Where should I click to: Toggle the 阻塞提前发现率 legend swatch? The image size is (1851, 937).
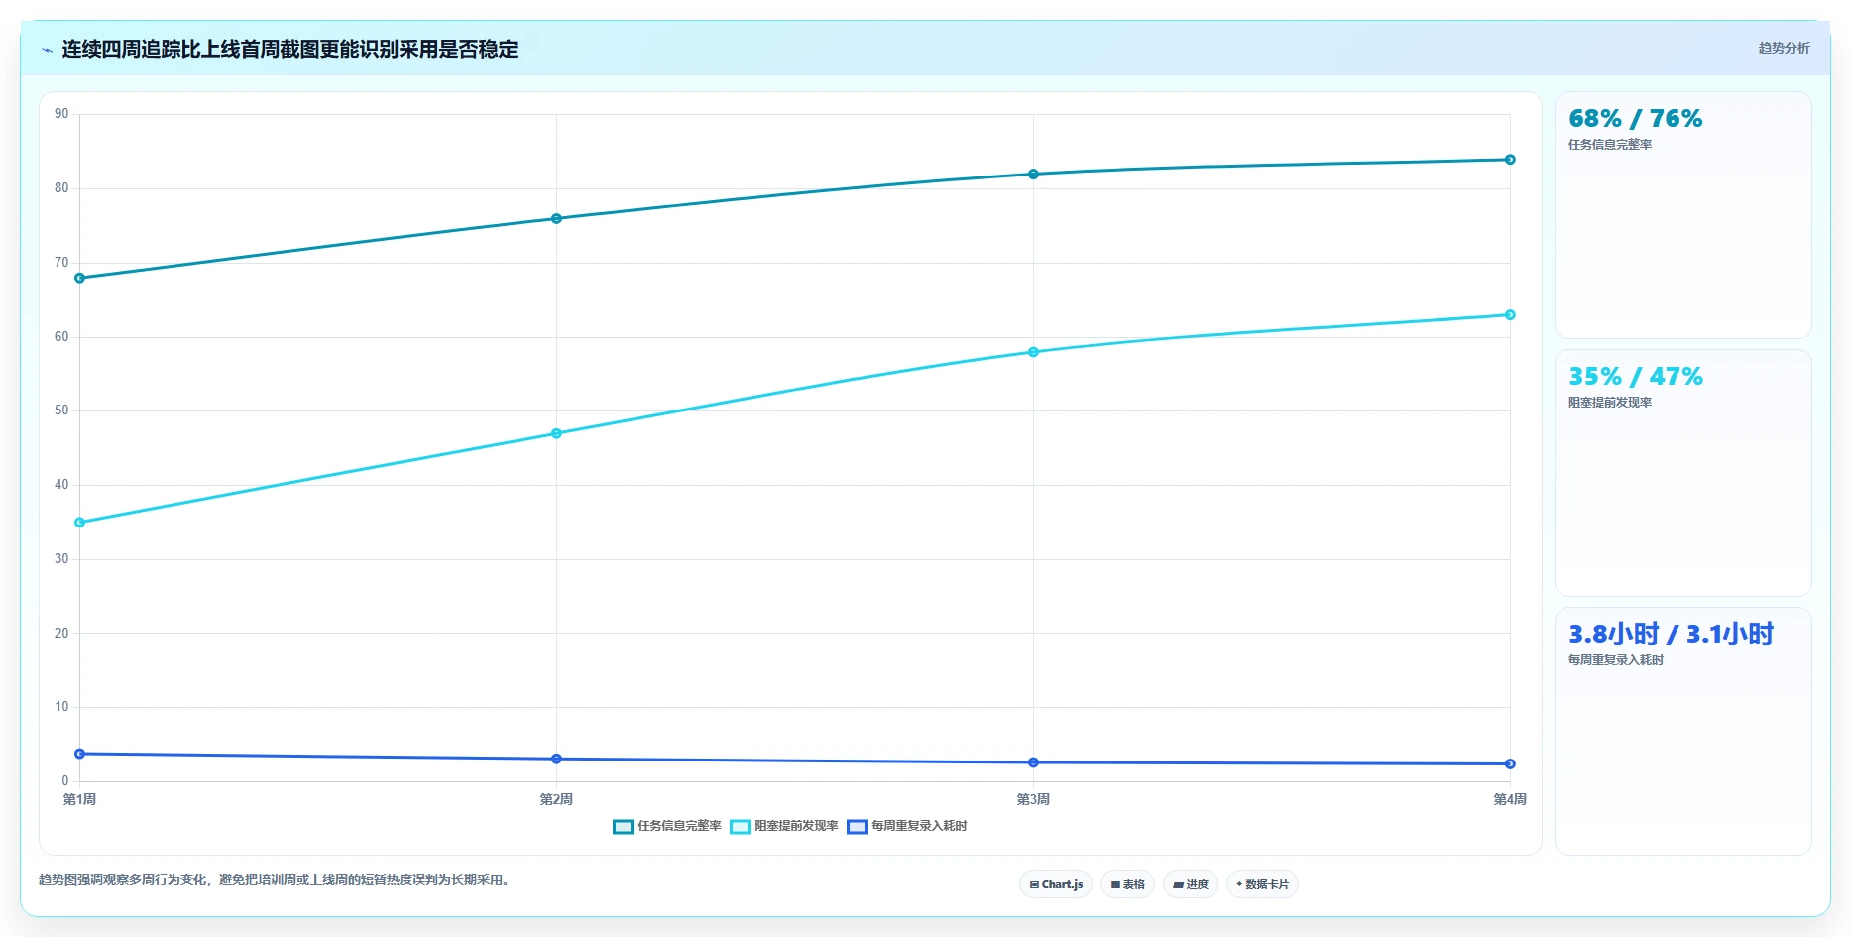pos(740,827)
